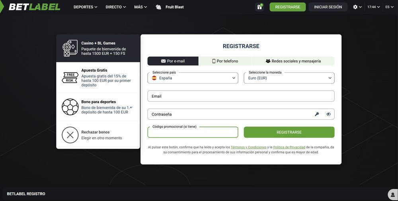This screenshot has width=398, height=201.
Task: Open the settings gear icon
Action: (x=355, y=7)
